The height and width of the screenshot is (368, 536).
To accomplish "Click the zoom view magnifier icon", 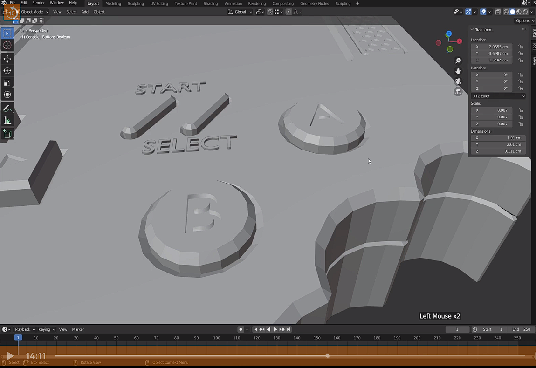I will coord(458,61).
